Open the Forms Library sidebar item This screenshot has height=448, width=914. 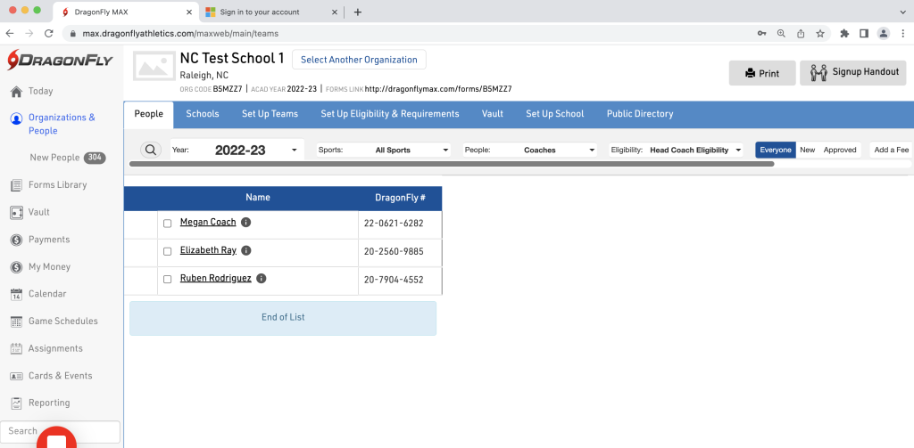point(57,185)
